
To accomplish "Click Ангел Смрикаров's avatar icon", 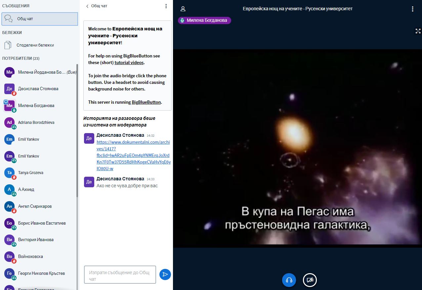I will [10, 206].
